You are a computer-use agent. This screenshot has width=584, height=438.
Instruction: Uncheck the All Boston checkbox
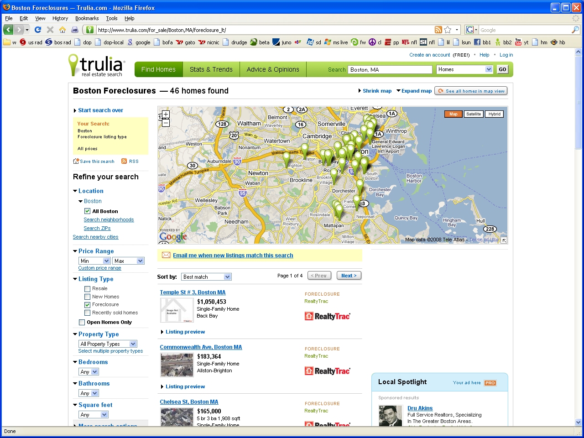(87, 211)
